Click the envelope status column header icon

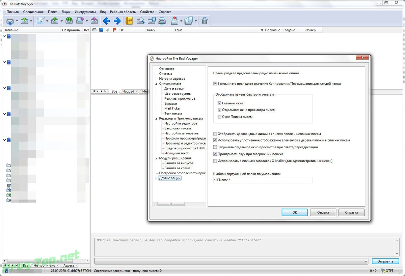point(94,30)
